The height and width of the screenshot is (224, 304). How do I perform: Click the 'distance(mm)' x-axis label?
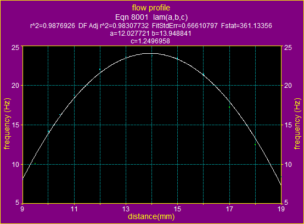tap(151, 216)
